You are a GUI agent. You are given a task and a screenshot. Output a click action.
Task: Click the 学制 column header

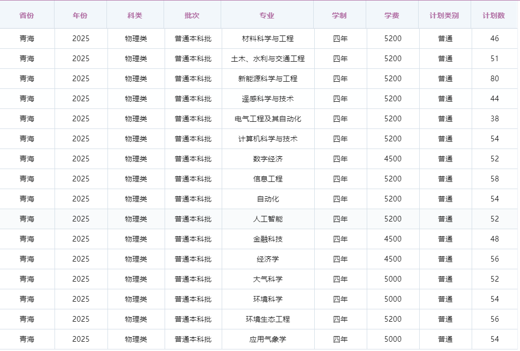(x=339, y=15)
